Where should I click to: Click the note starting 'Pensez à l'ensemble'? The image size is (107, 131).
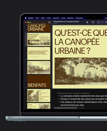coord(84,99)
